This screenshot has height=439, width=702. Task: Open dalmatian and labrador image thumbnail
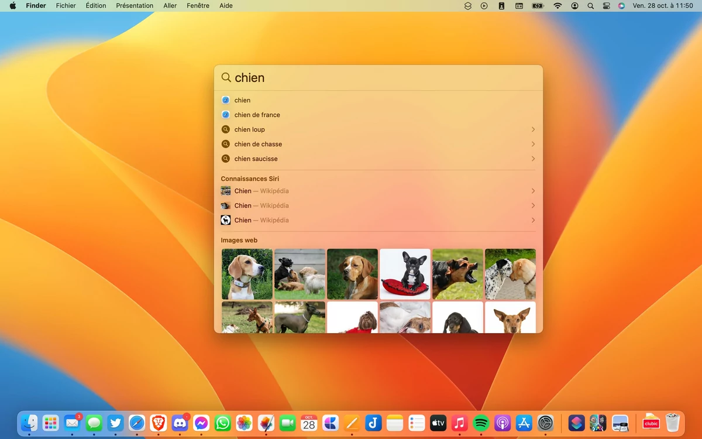[510, 274]
